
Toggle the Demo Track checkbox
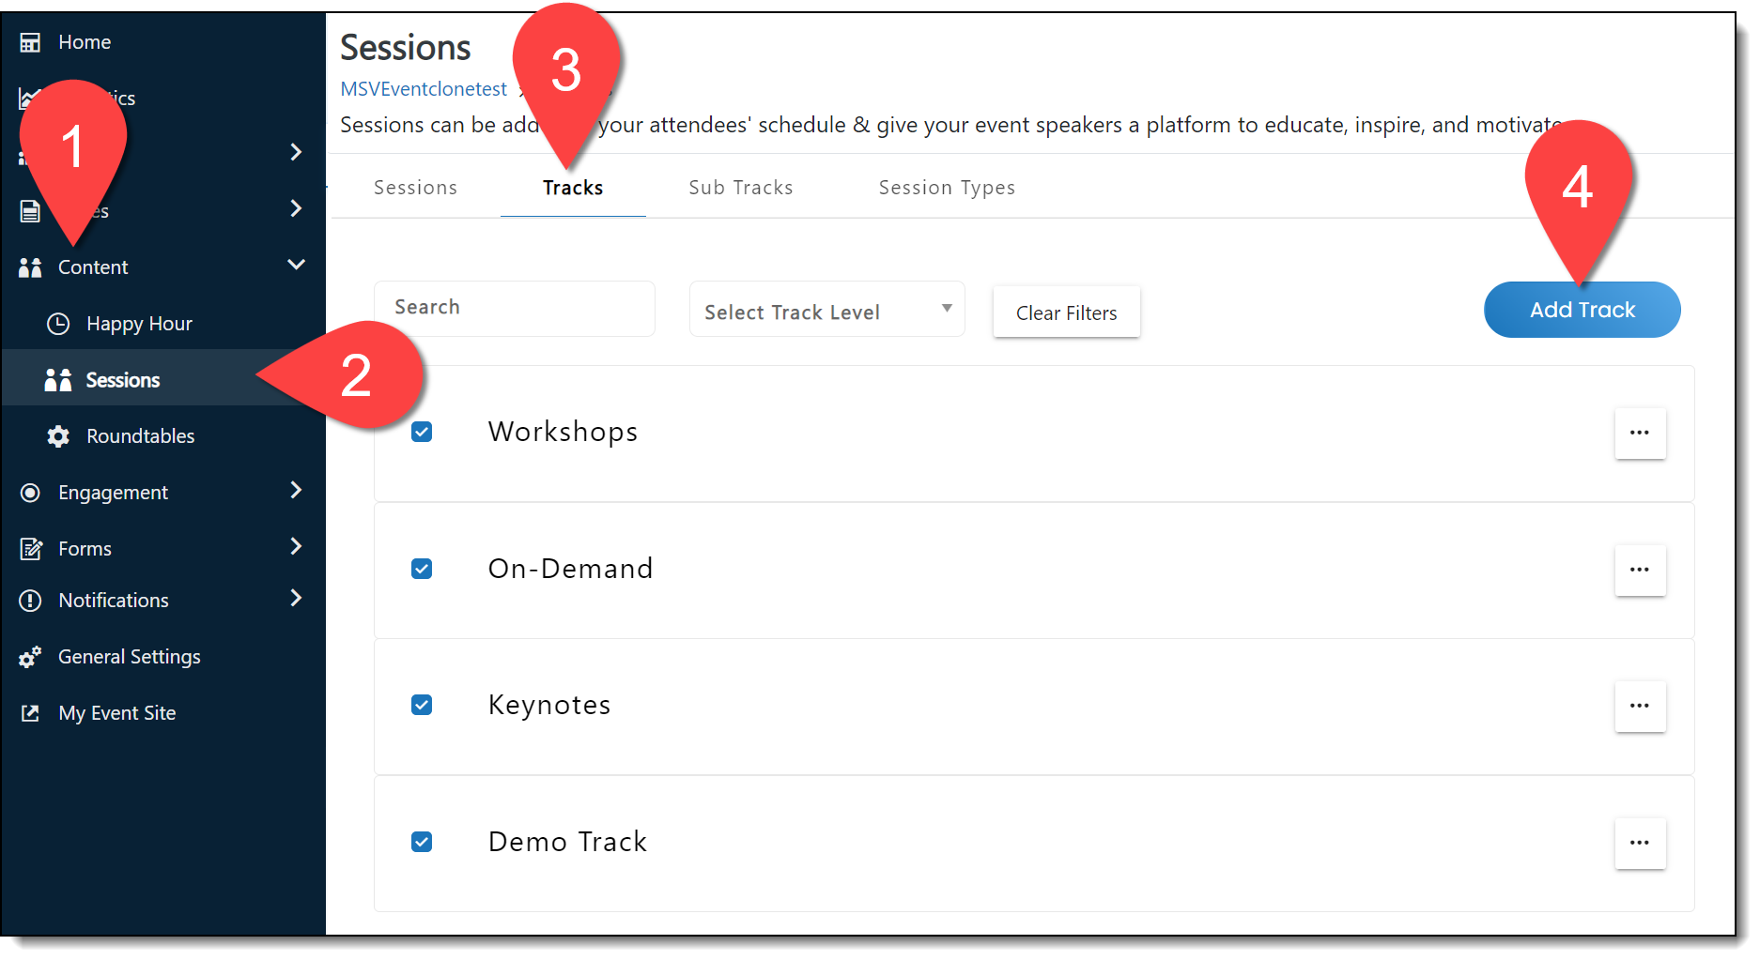(x=422, y=842)
